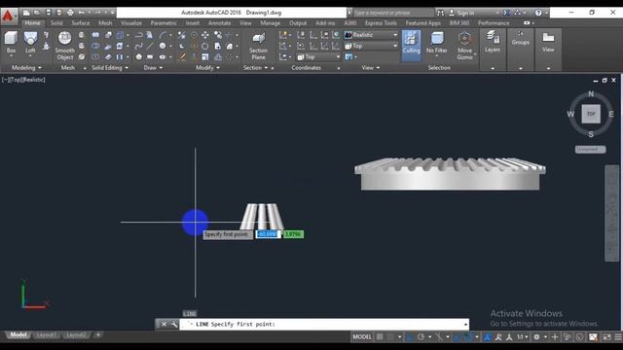Choose the Smooth Object mesh tool
The image size is (623, 350).
65,46
